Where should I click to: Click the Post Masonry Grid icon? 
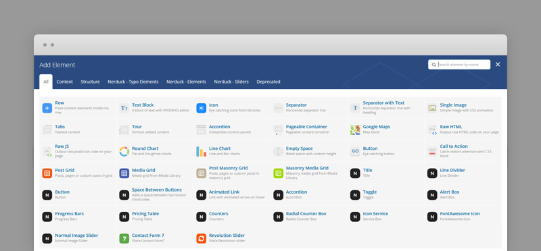(201, 173)
